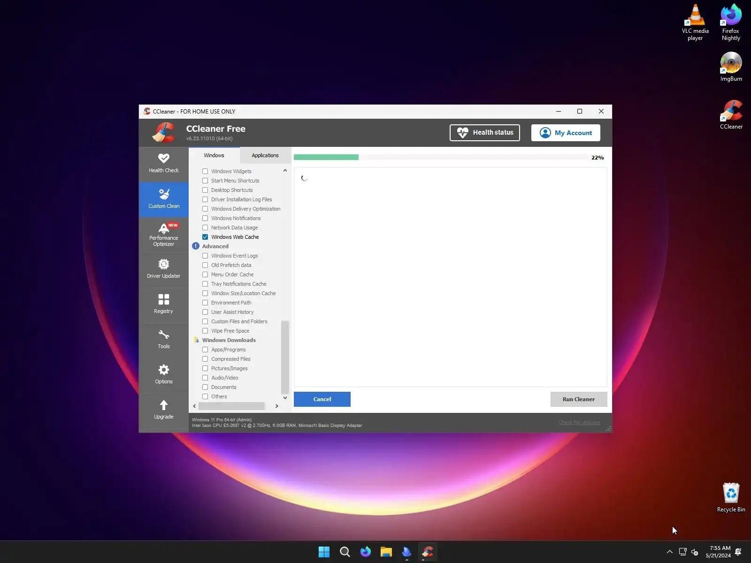Screen dimensions: 751x563
Task: Click the CCleaner logo in header
Action: pos(164,132)
